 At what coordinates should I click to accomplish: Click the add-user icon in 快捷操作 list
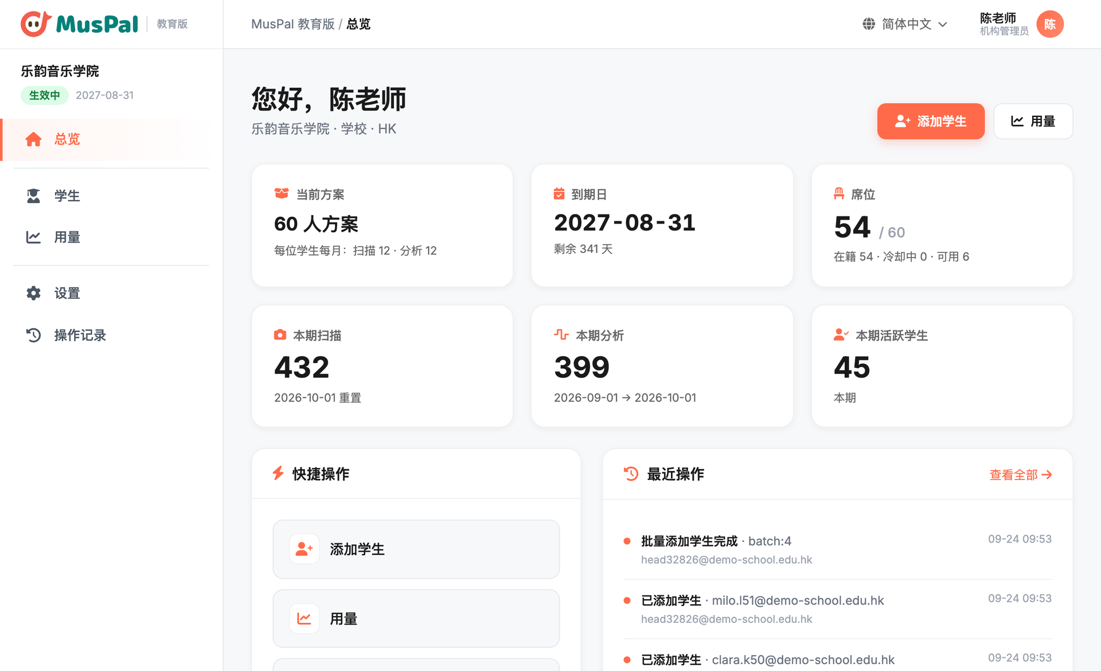click(x=304, y=549)
